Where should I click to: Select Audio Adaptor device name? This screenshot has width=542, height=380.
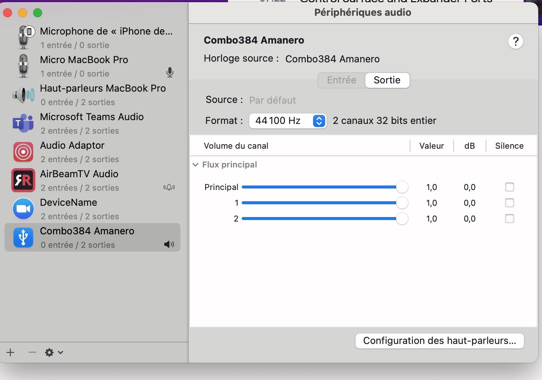72,145
